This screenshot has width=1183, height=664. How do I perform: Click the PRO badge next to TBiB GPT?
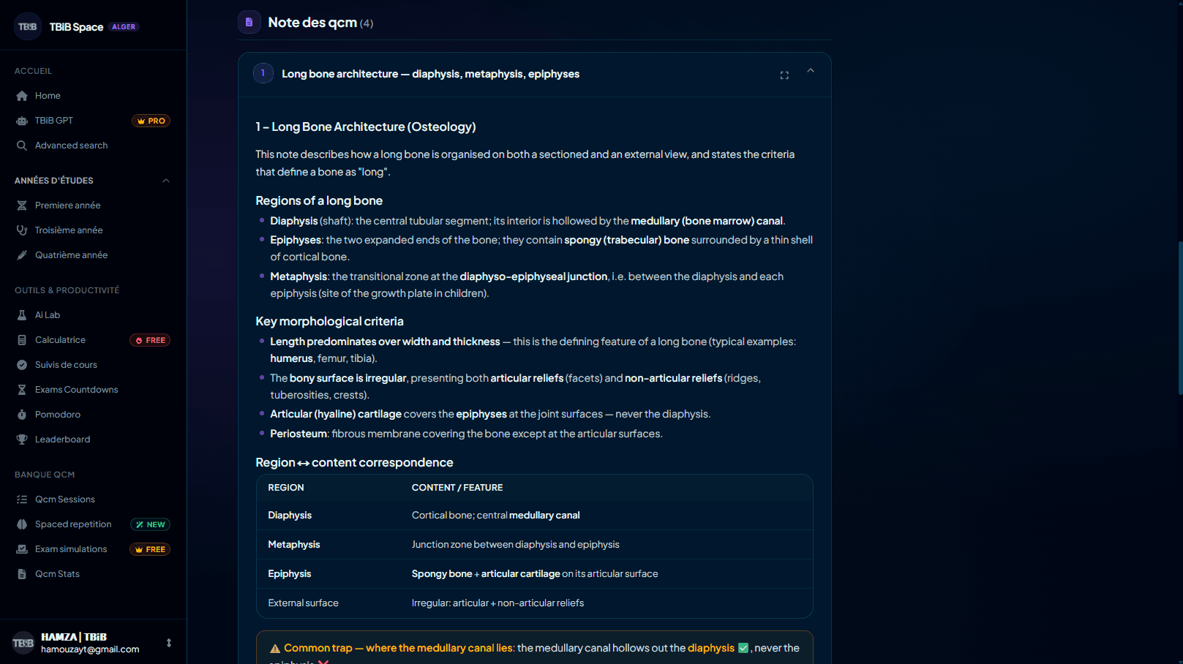[x=151, y=121]
